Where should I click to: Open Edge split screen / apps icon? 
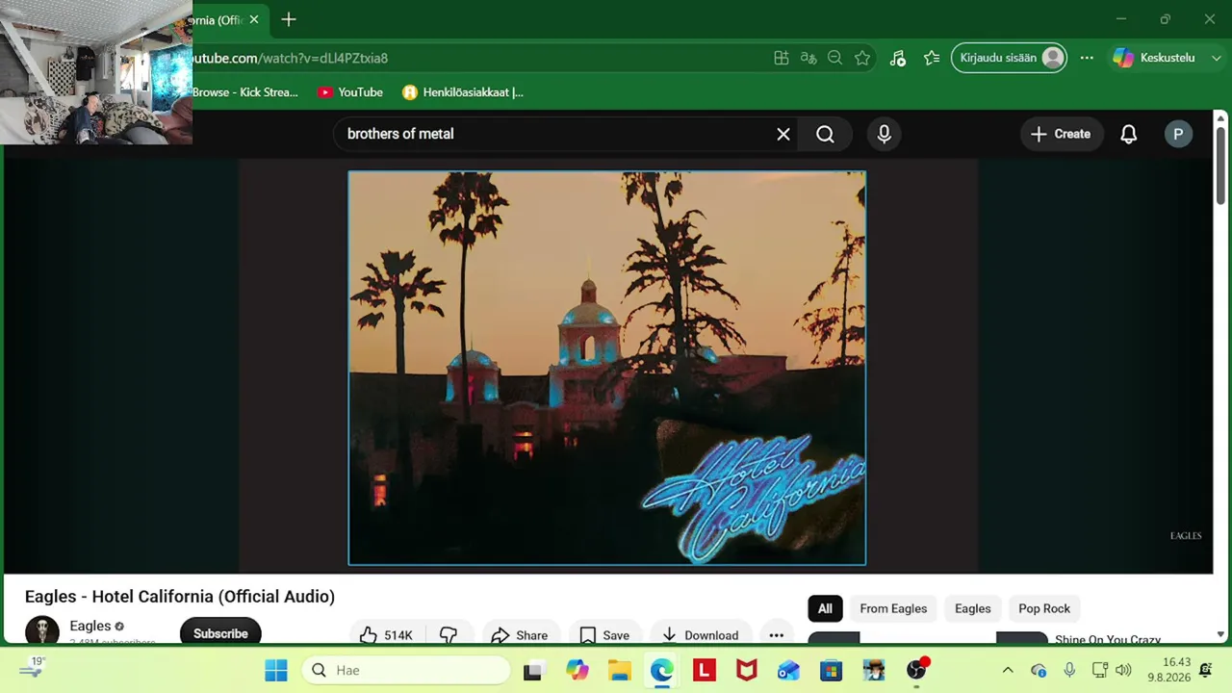coord(782,58)
